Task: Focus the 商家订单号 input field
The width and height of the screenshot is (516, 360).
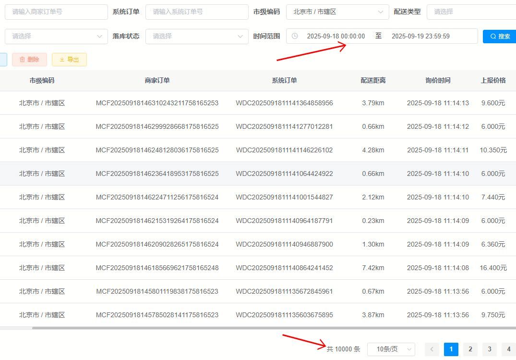Action: 56,12
